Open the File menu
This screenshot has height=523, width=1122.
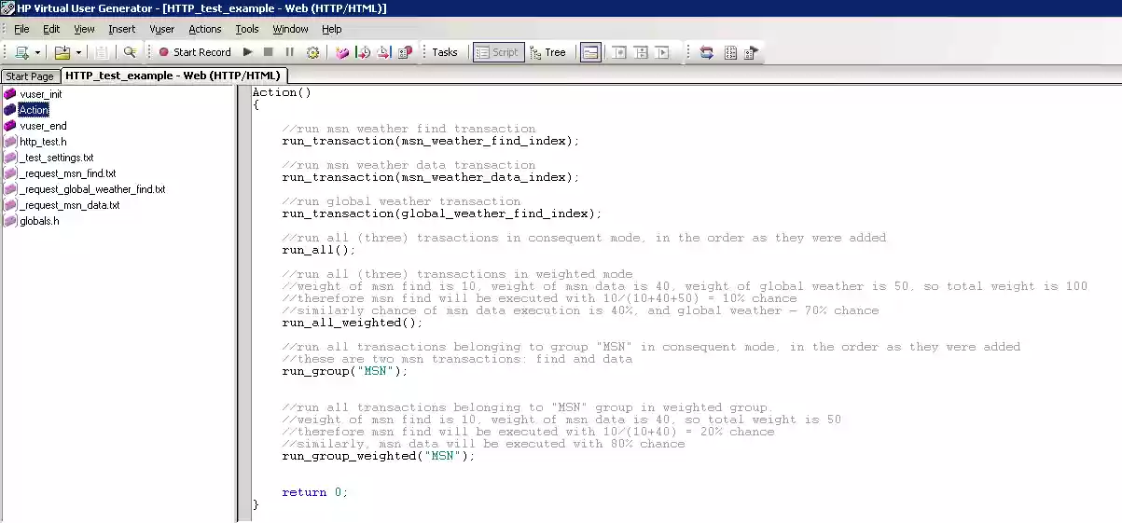click(x=21, y=29)
